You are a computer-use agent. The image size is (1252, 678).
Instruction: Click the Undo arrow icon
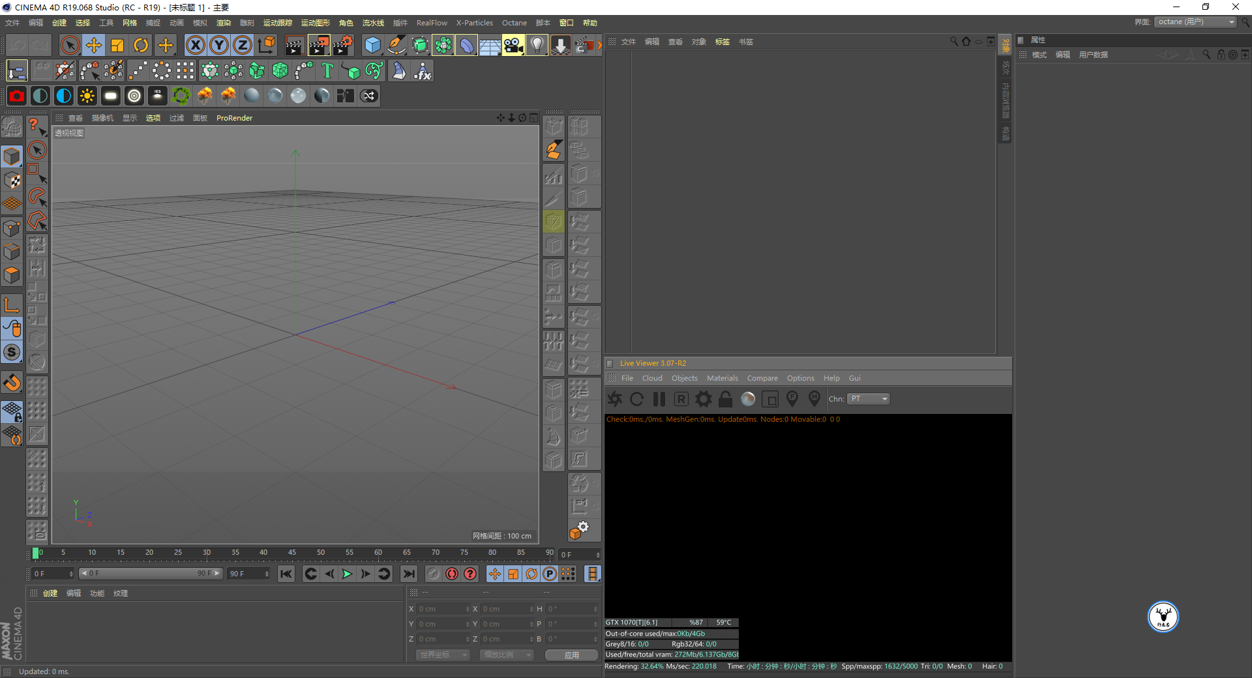pyautogui.click(x=17, y=45)
